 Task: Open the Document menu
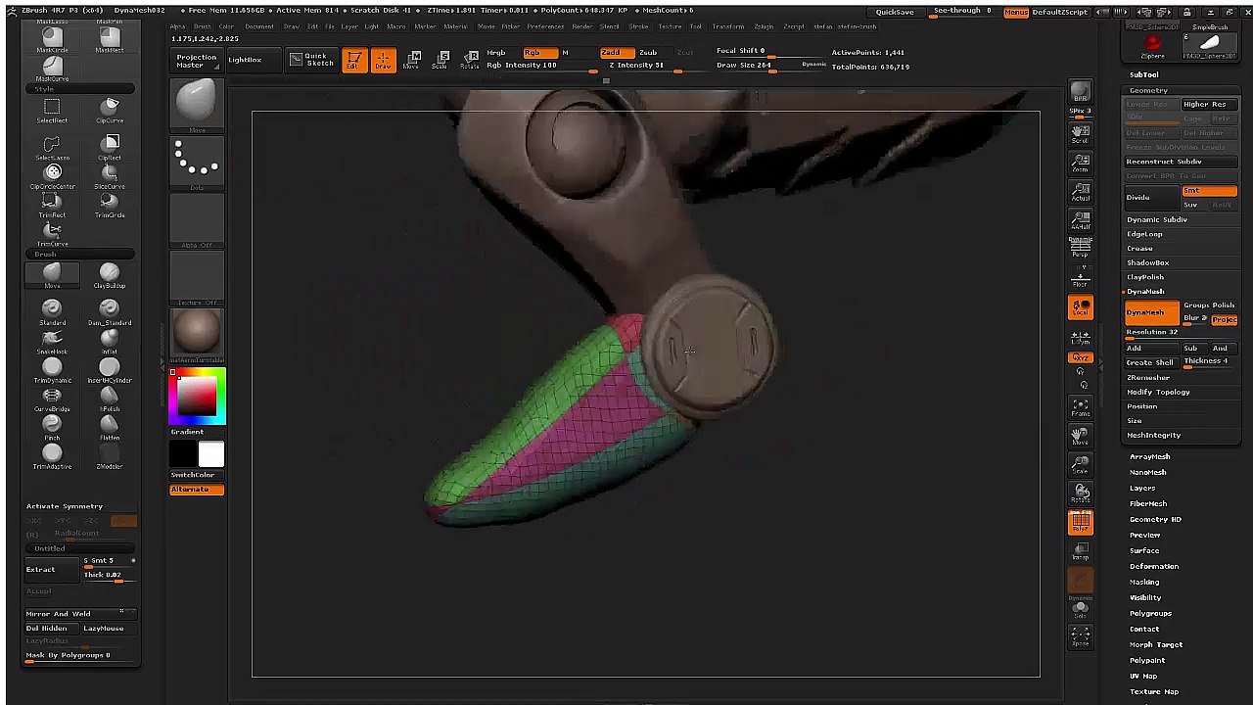click(258, 26)
